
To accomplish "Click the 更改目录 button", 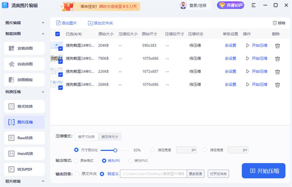I will coord(195,174).
